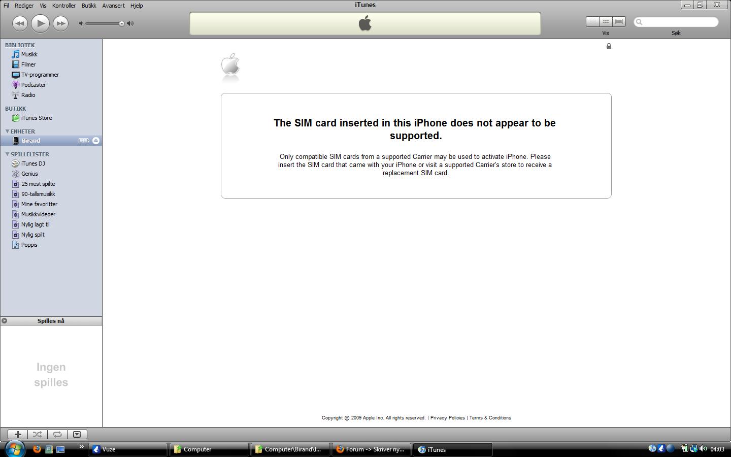
Task: Open the Privacy Policies link
Action: pyautogui.click(x=448, y=418)
